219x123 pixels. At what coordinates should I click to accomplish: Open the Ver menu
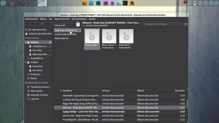50,19
